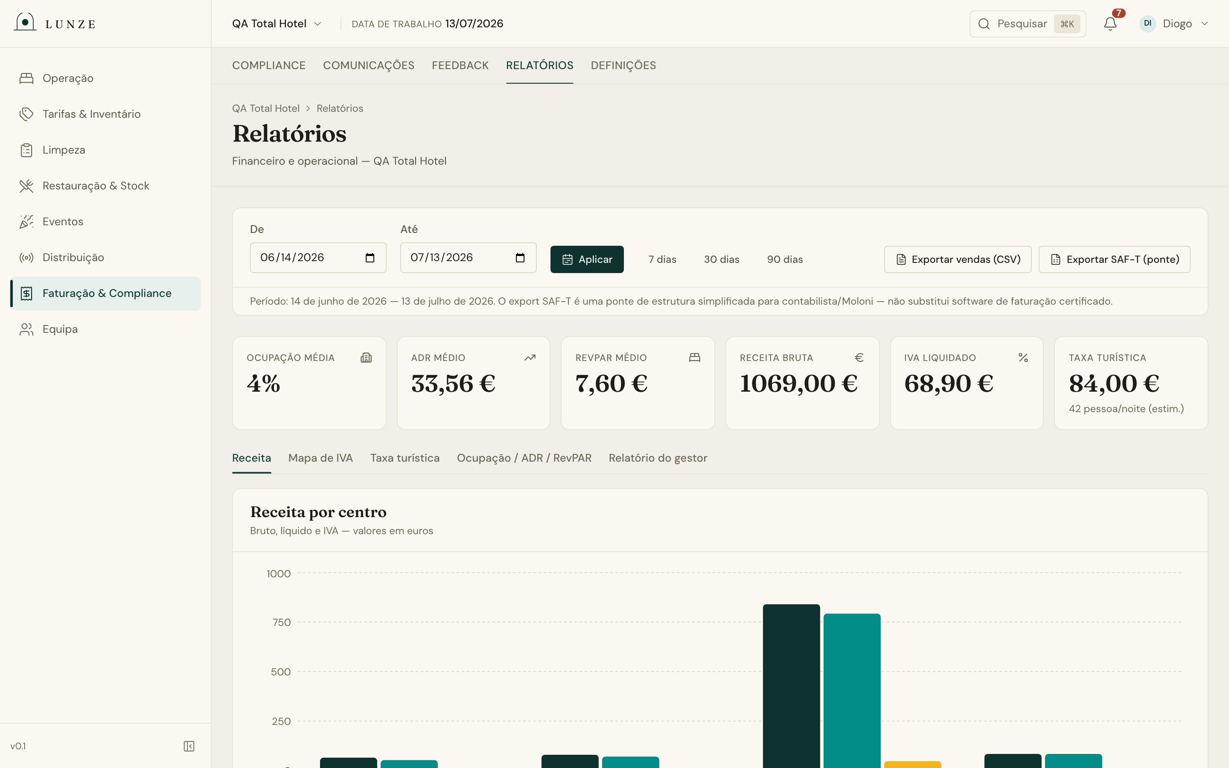Click the Relatórios breadcrumb item
This screenshot has width=1229, height=768.
(340, 108)
